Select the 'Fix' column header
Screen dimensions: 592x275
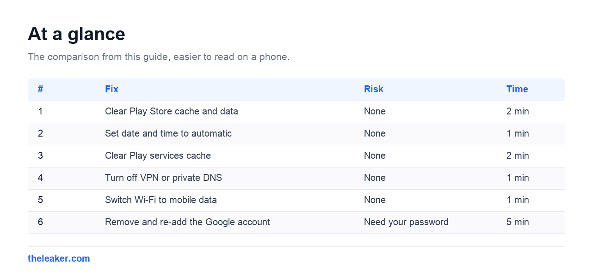111,89
